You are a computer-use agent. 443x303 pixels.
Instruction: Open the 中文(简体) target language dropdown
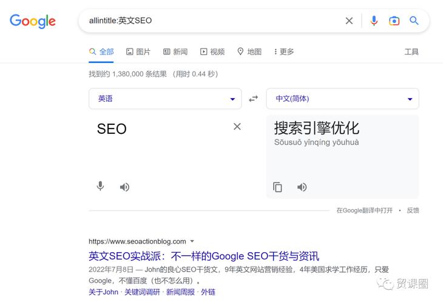tap(342, 98)
